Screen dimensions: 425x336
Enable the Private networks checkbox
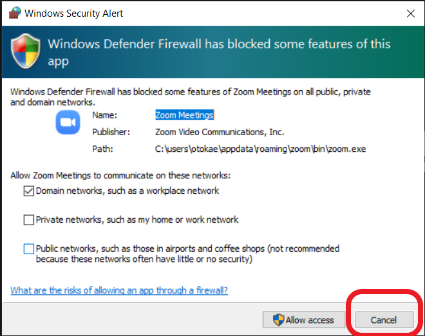pos(29,220)
